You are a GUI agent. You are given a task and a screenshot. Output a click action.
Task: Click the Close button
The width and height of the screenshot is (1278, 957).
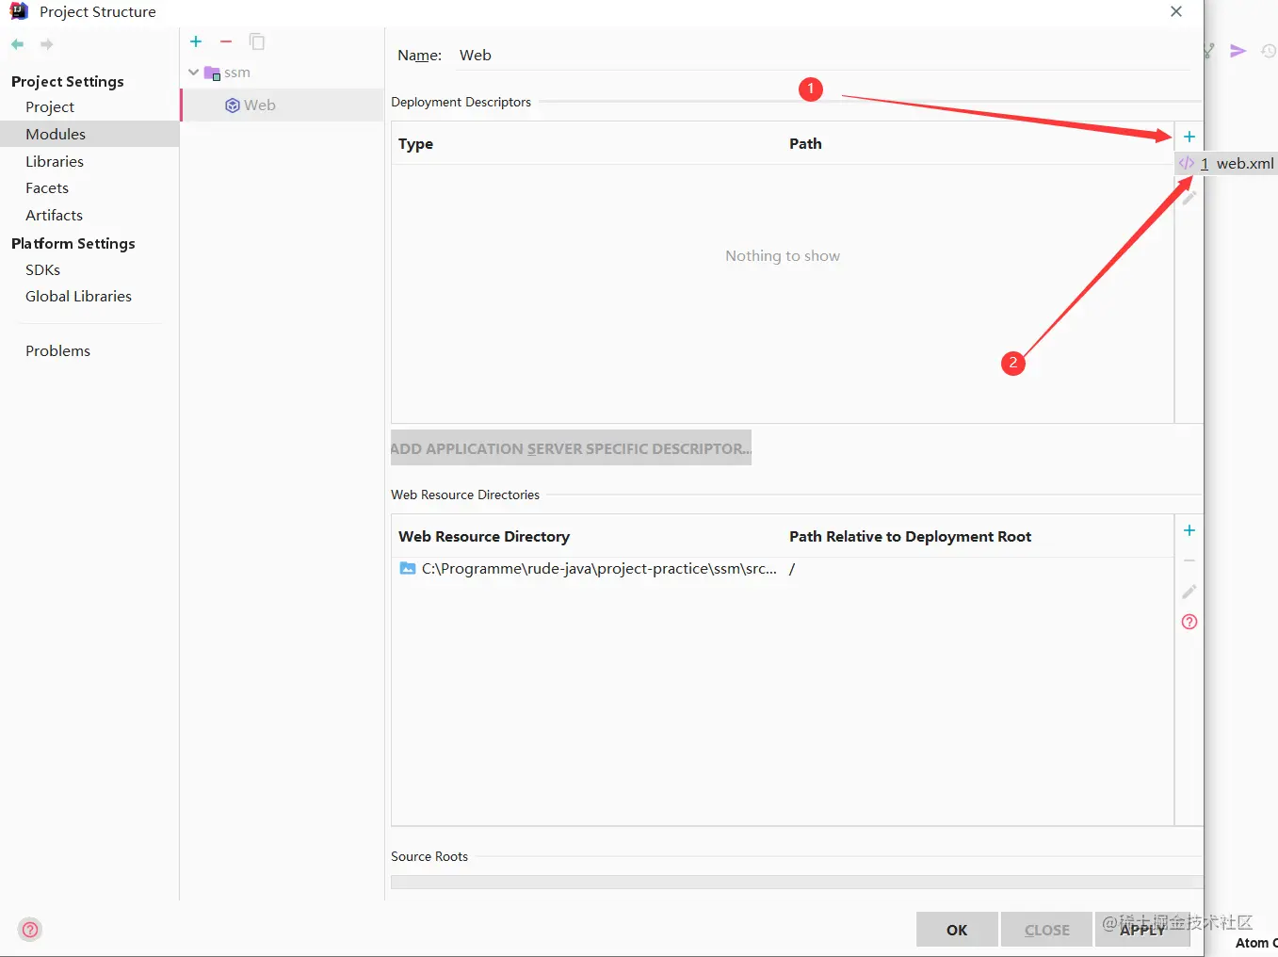(1047, 930)
